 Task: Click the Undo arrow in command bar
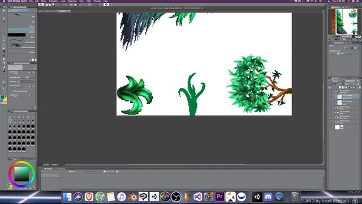(x=59, y=5)
